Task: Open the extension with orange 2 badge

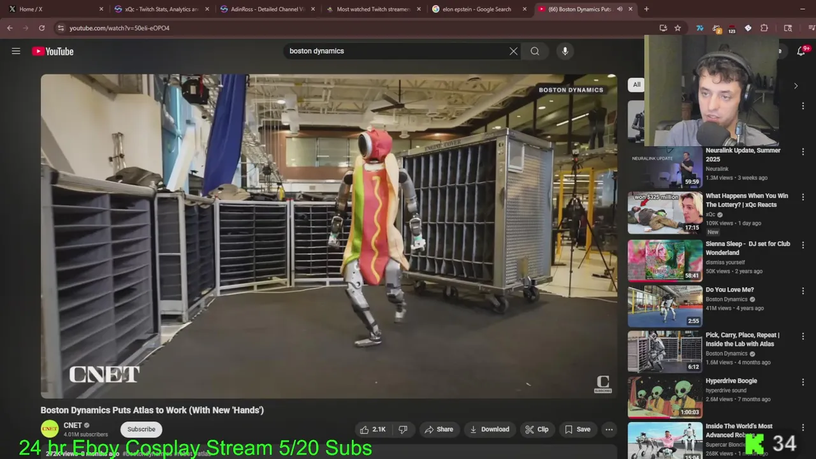Action: click(716, 29)
